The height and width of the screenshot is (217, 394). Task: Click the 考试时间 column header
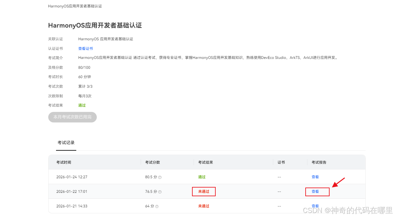(x=64, y=162)
